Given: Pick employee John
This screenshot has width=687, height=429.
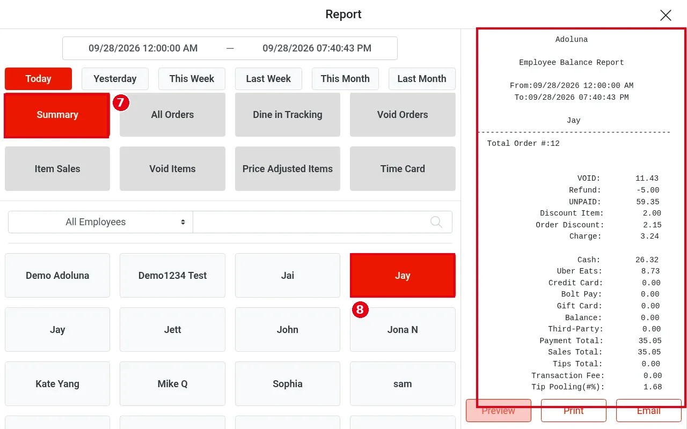Looking at the screenshot, I should 288,330.
